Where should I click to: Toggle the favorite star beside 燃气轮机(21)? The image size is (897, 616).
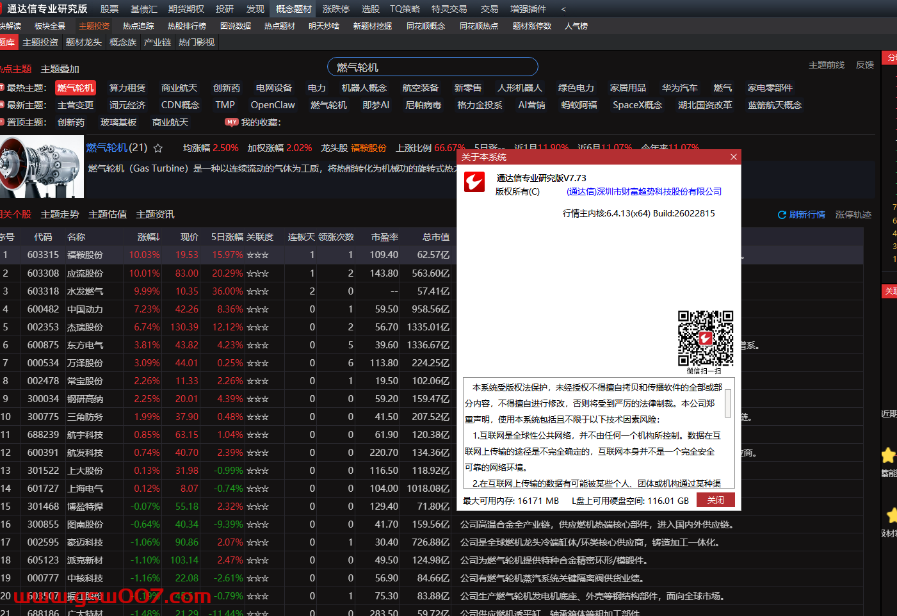point(158,147)
